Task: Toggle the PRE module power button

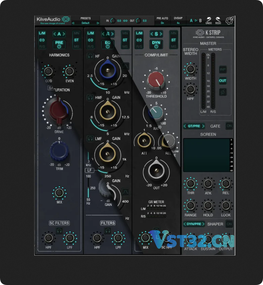Action: coord(59,44)
